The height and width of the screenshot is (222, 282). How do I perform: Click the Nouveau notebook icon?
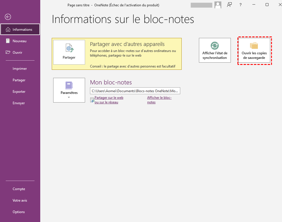tap(8, 41)
